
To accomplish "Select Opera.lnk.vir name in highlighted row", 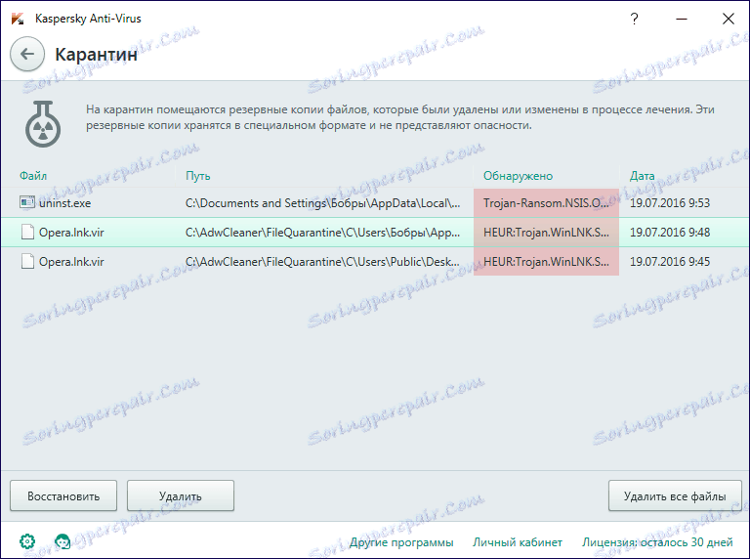I will pyautogui.click(x=71, y=233).
